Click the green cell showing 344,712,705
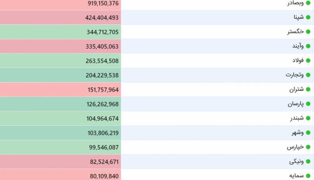Screen dimensions: 314x180 60,32
